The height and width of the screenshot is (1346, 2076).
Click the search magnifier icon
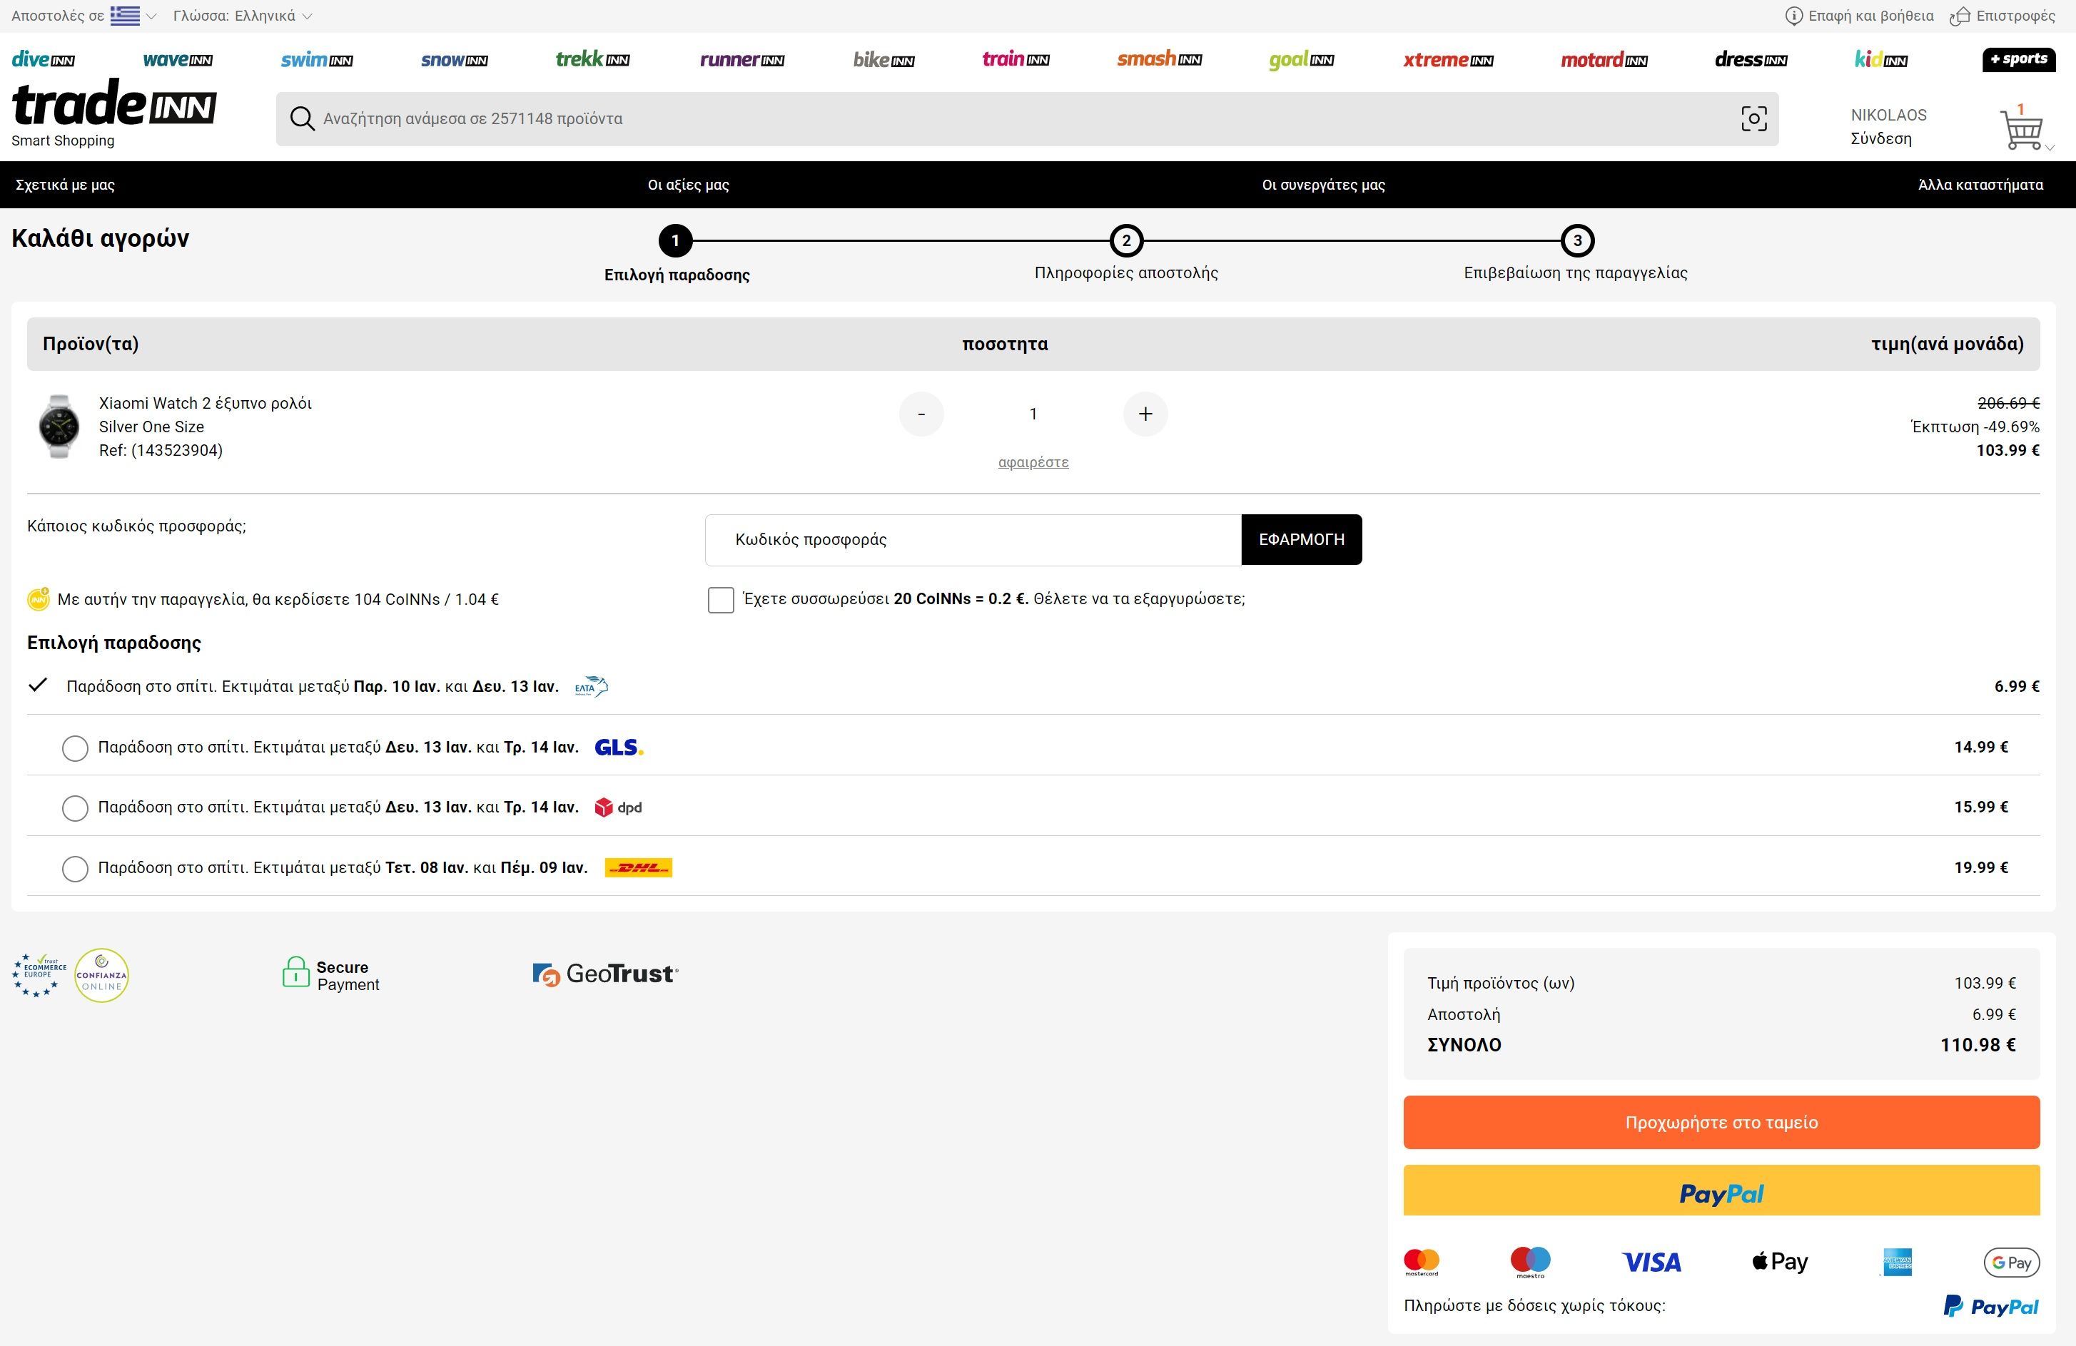[x=302, y=118]
